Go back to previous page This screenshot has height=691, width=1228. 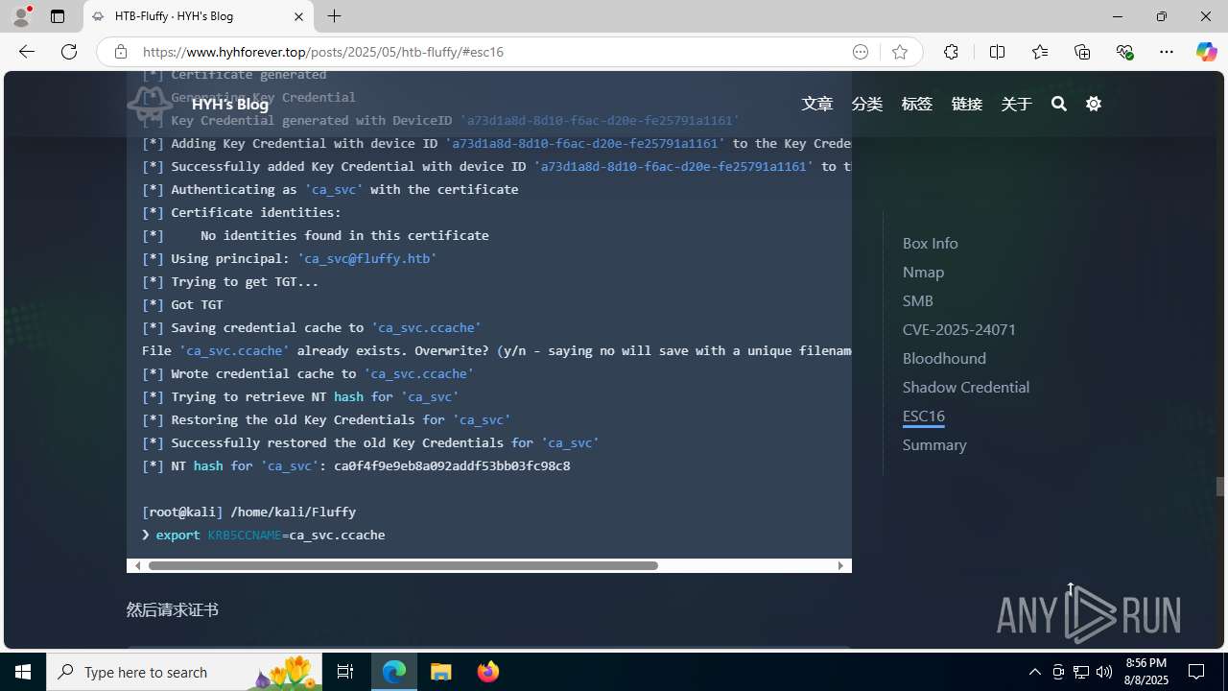point(27,52)
